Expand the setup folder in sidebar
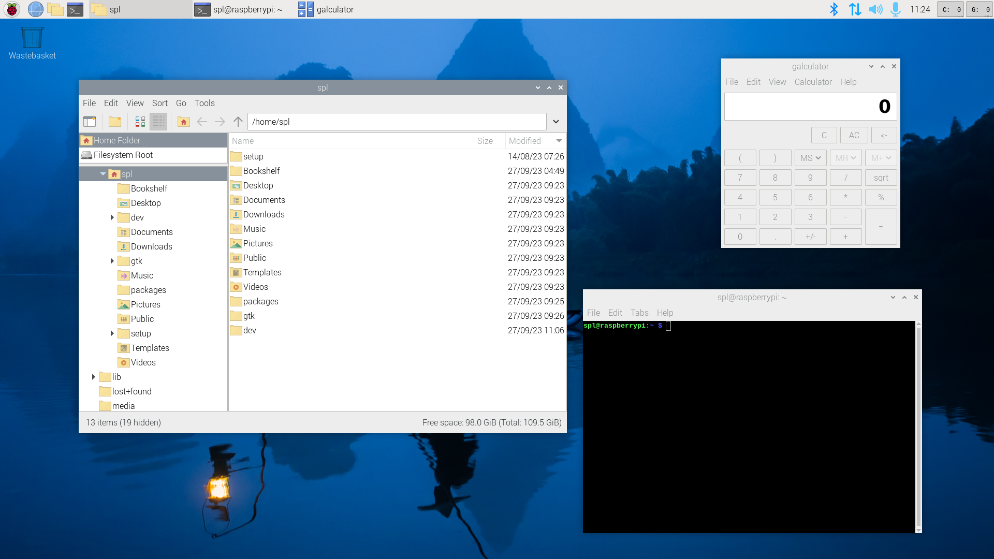 tap(111, 333)
